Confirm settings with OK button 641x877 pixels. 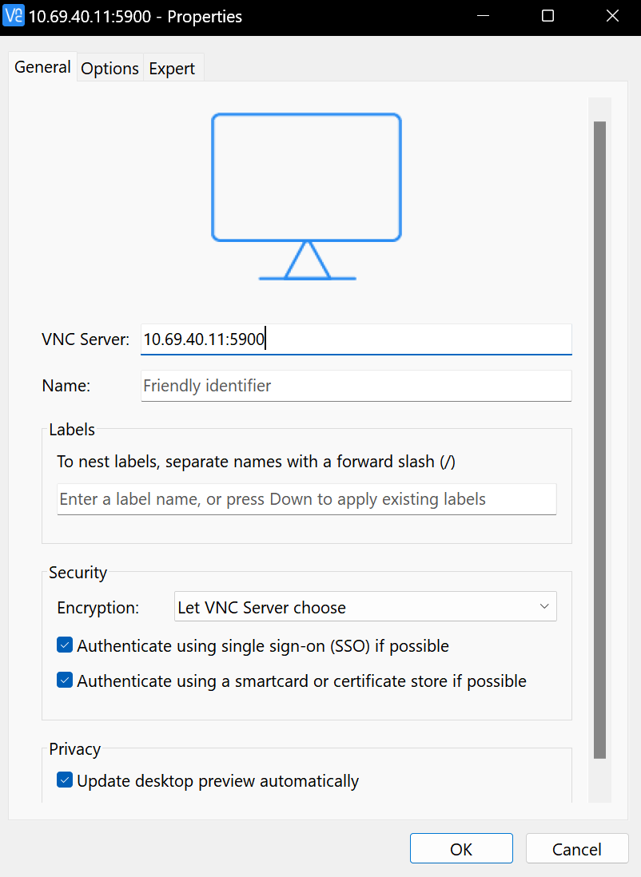pyautogui.click(x=461, y=849)
